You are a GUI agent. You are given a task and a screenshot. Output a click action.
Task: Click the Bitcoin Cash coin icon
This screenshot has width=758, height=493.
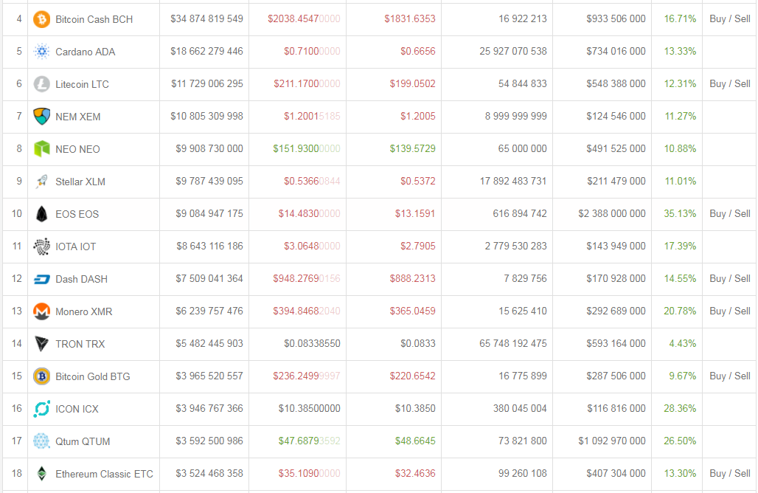coord(42,19)
